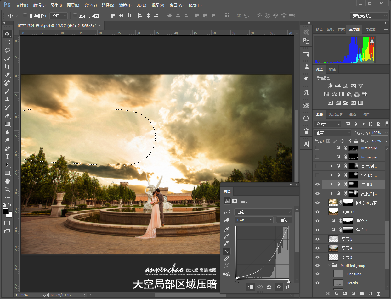Select the Eraser tool
The image size is (391, 299).
point(7,116)
